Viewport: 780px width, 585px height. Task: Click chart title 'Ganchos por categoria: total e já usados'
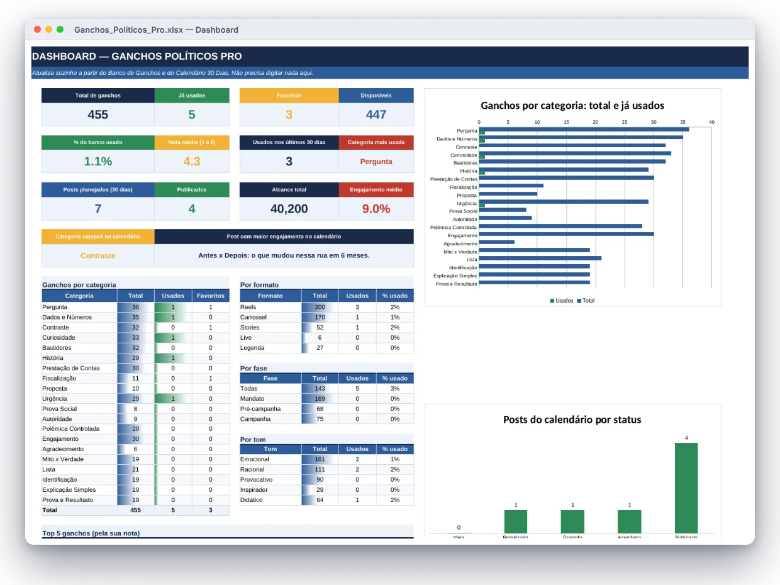point(572,106)
